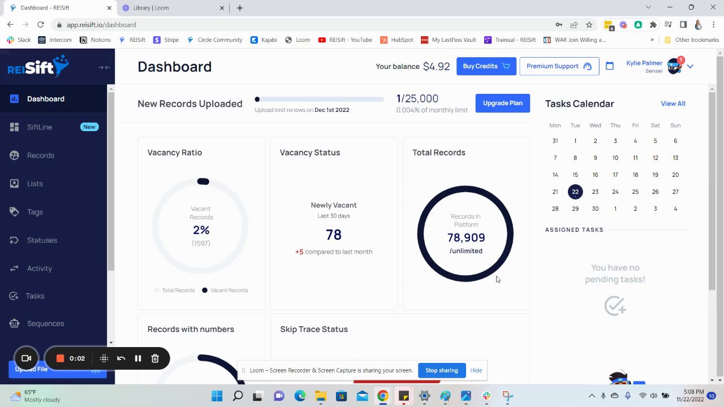Click the Total Records ring chart
Screen dimensions: 724x407
tap(466, 233)
